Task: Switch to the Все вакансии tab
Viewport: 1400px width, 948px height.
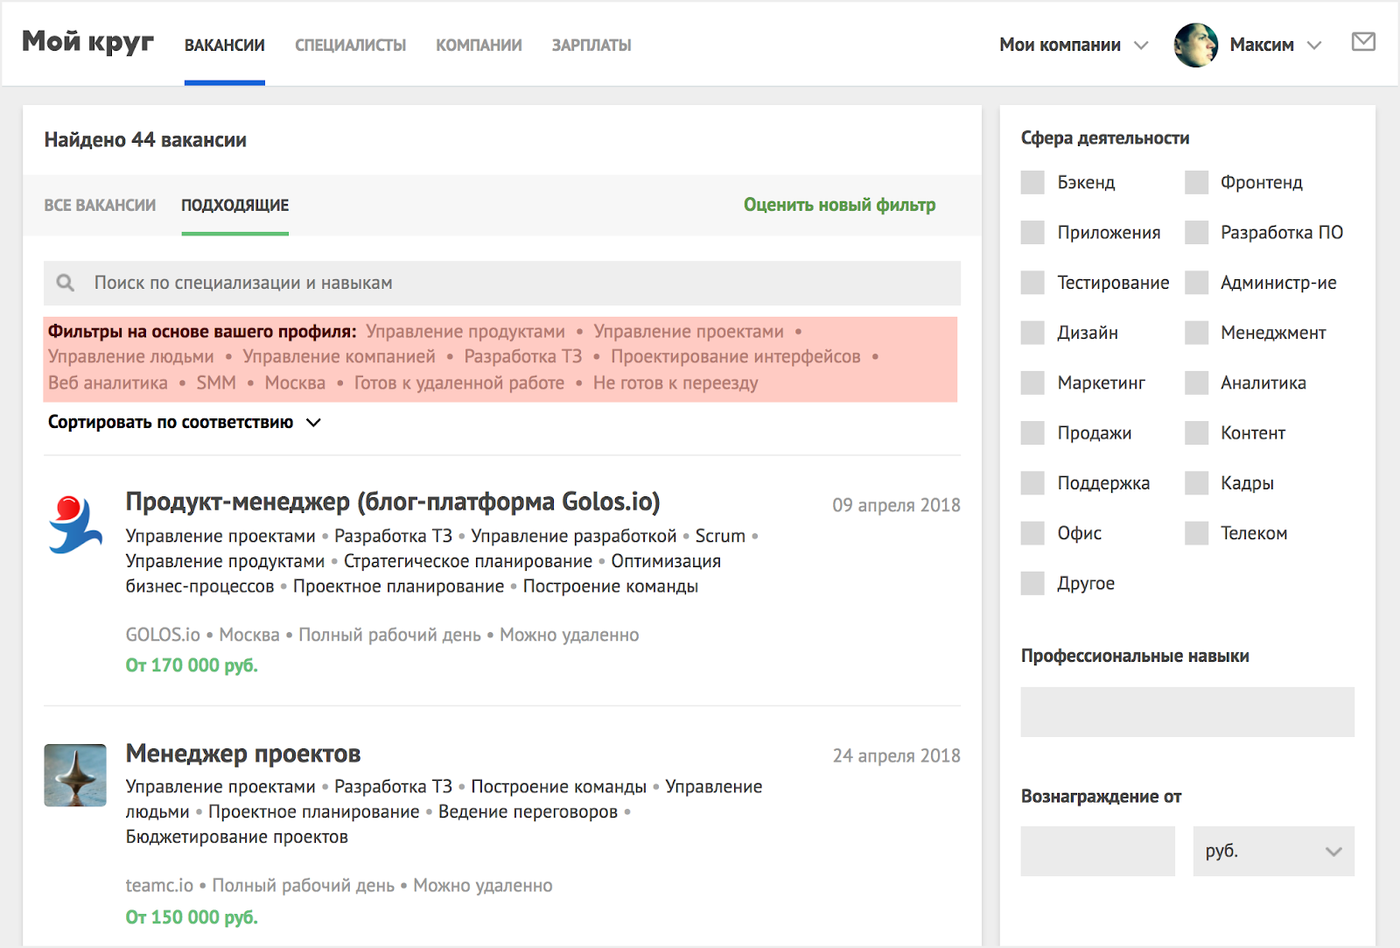Action: 100,205
